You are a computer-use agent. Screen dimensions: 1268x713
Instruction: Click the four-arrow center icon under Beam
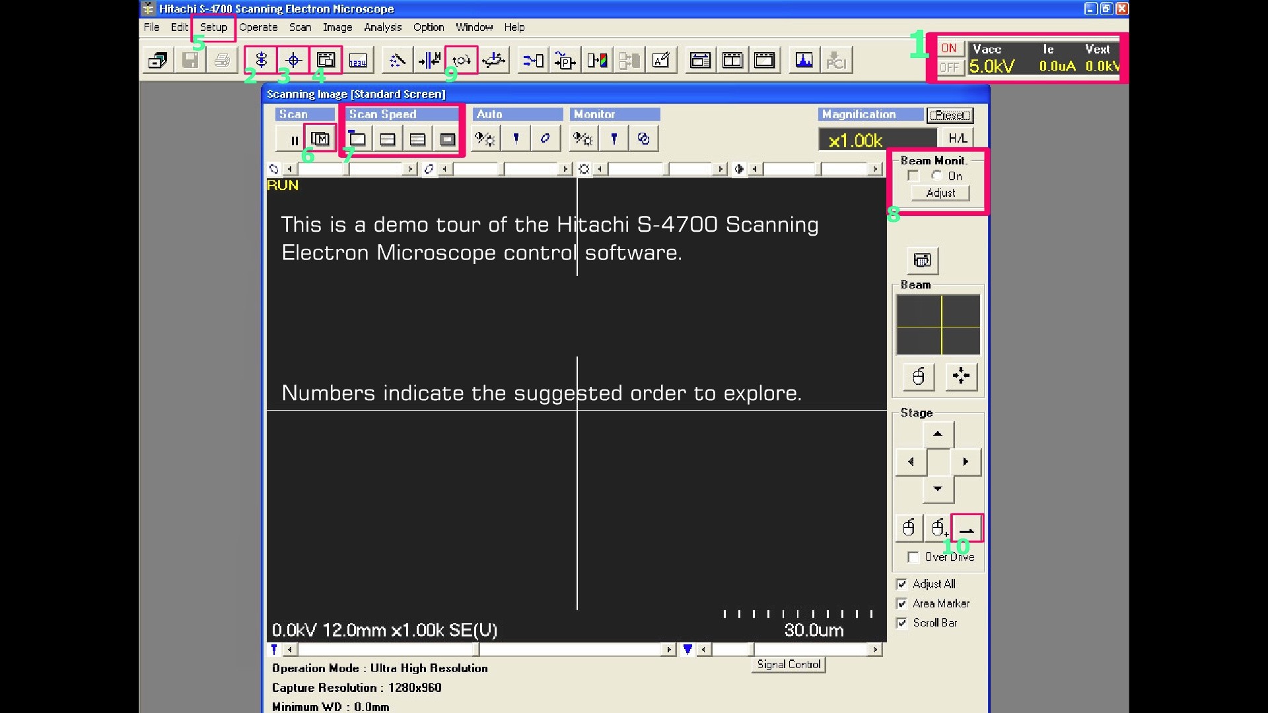961,376
